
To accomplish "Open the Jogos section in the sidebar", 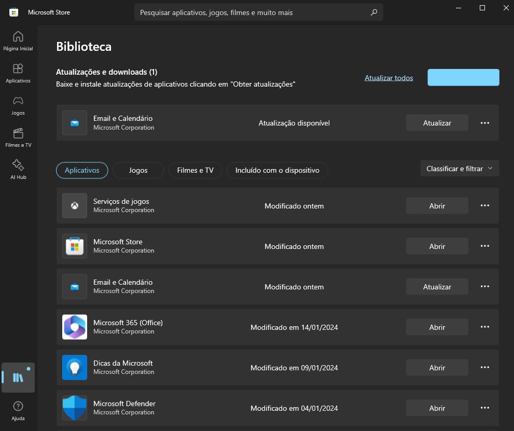I will pyautogui.click(x=18, y=105).
